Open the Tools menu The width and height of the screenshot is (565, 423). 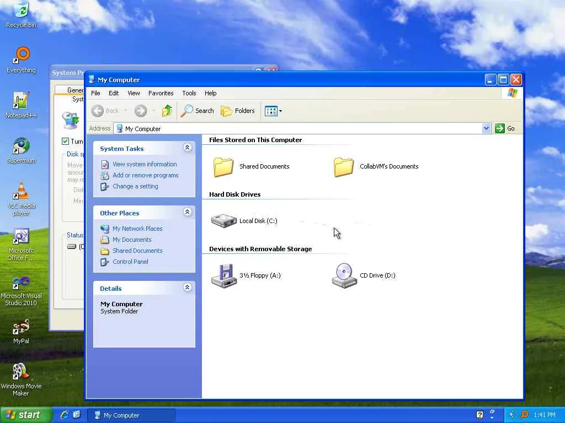[x=189, y=93]
